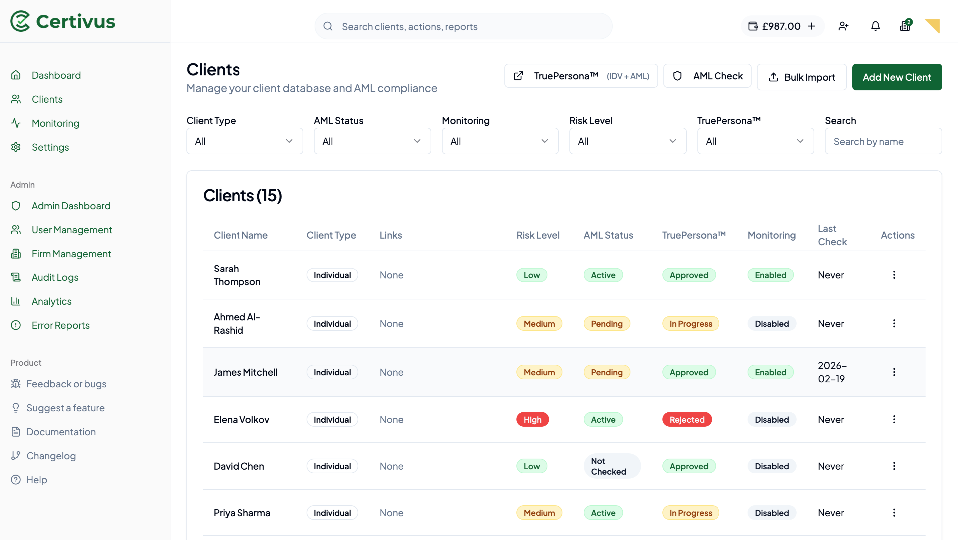Click the Changelog branch icon

pos(16,456)
